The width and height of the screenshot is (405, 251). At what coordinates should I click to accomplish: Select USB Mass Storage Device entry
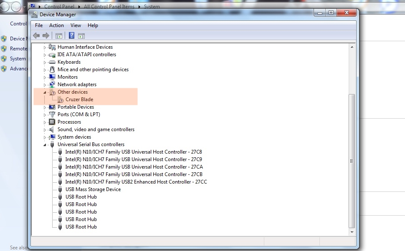(x=93, y=189)
